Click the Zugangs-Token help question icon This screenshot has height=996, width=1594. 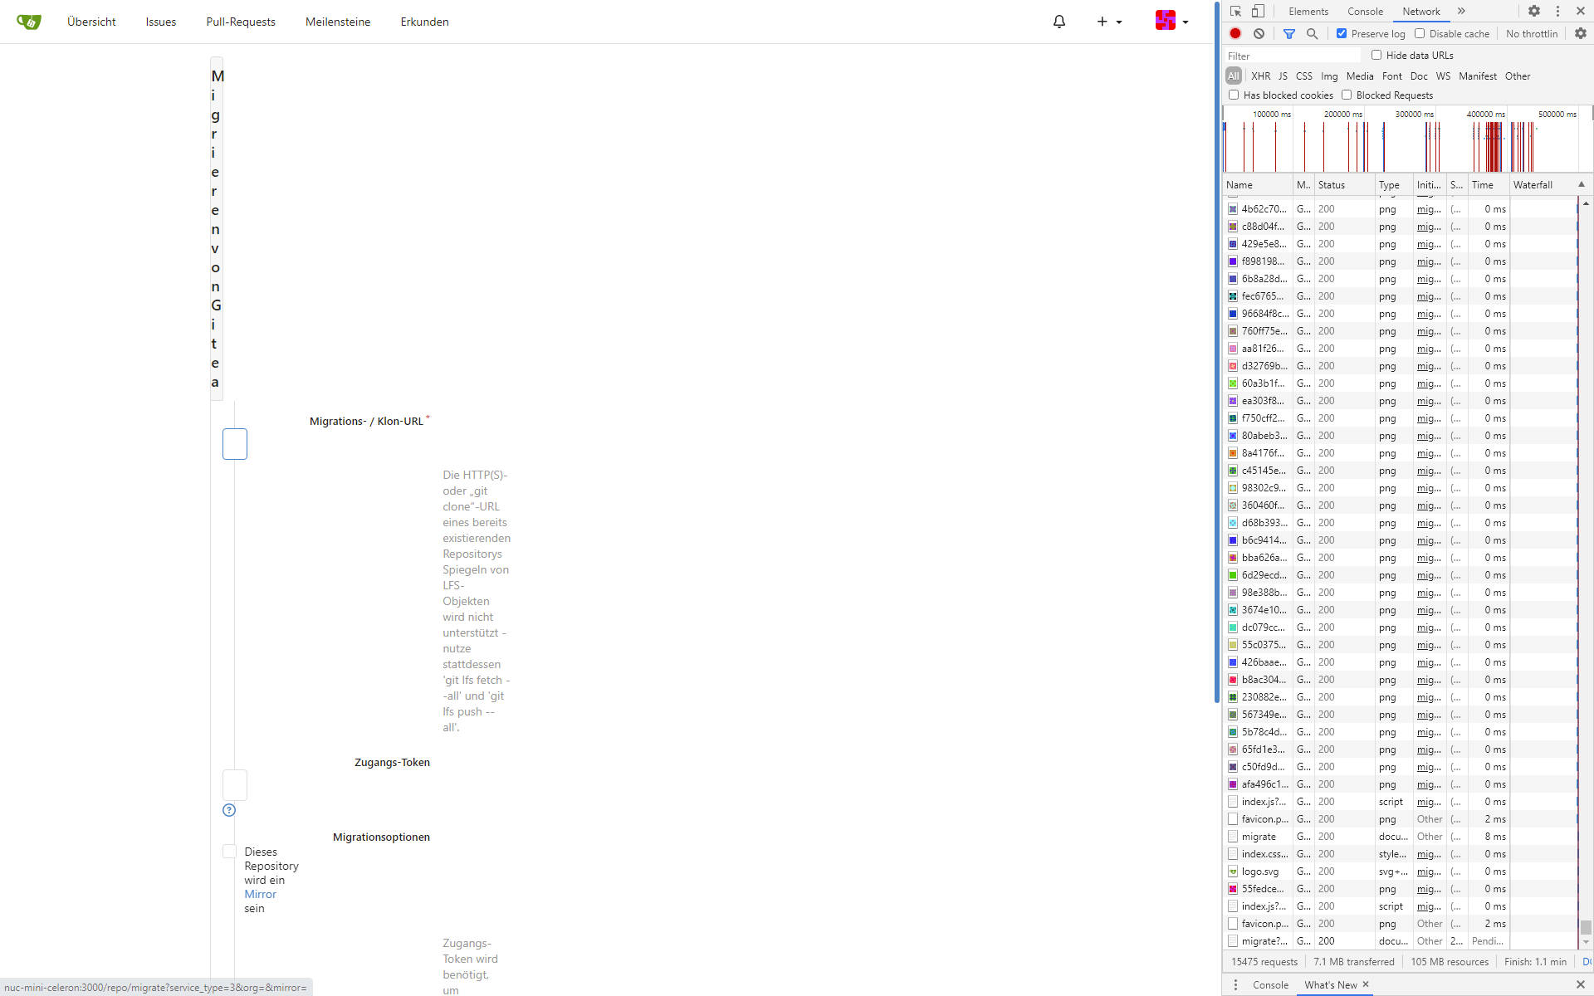(x=229, y=810)
